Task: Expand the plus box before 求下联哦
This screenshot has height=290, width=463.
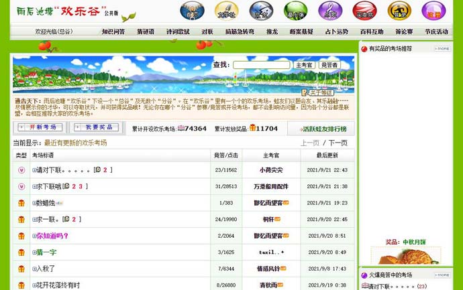Action: pos(34,187)
